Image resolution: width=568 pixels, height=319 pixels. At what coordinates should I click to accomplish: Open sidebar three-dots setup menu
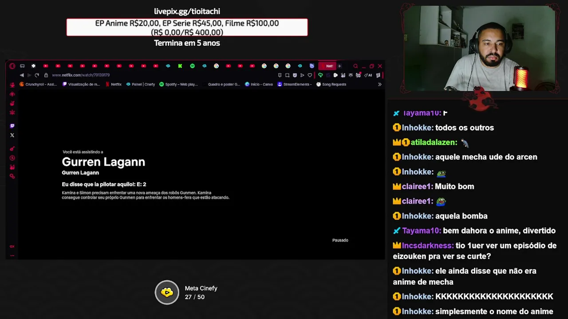click(x=12, y=255)
